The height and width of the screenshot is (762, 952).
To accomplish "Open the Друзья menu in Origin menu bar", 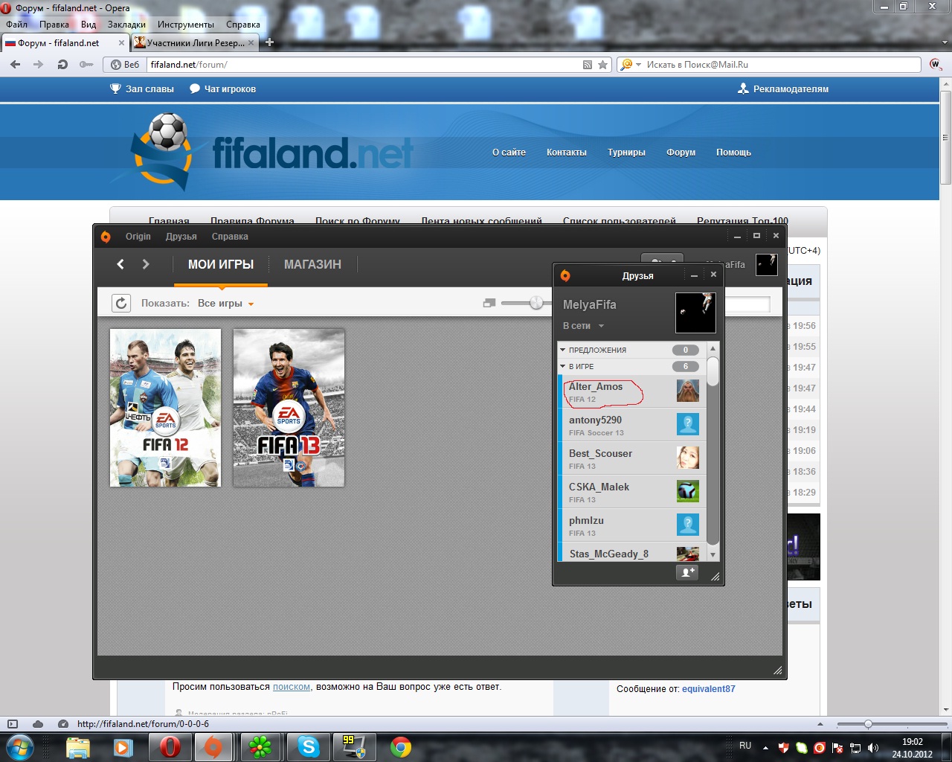I will pyautogui.click(x=181, y=237).
